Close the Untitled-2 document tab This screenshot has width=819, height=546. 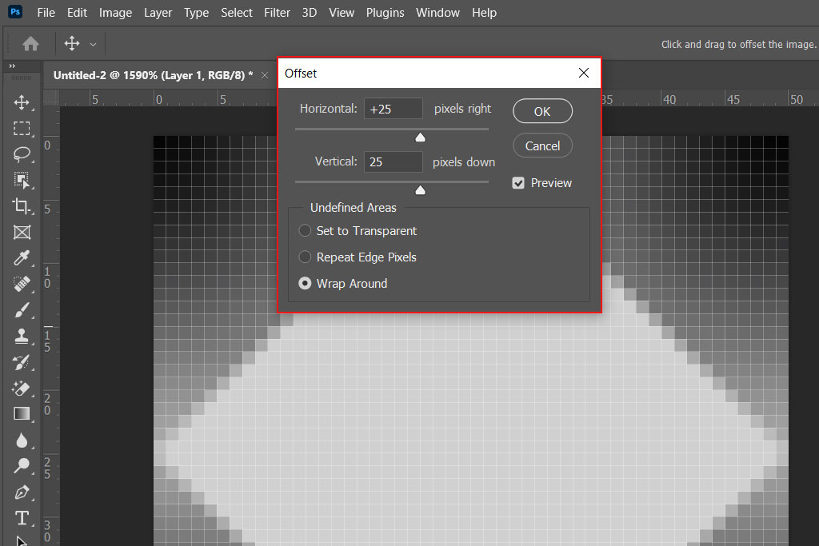[265, 75]
